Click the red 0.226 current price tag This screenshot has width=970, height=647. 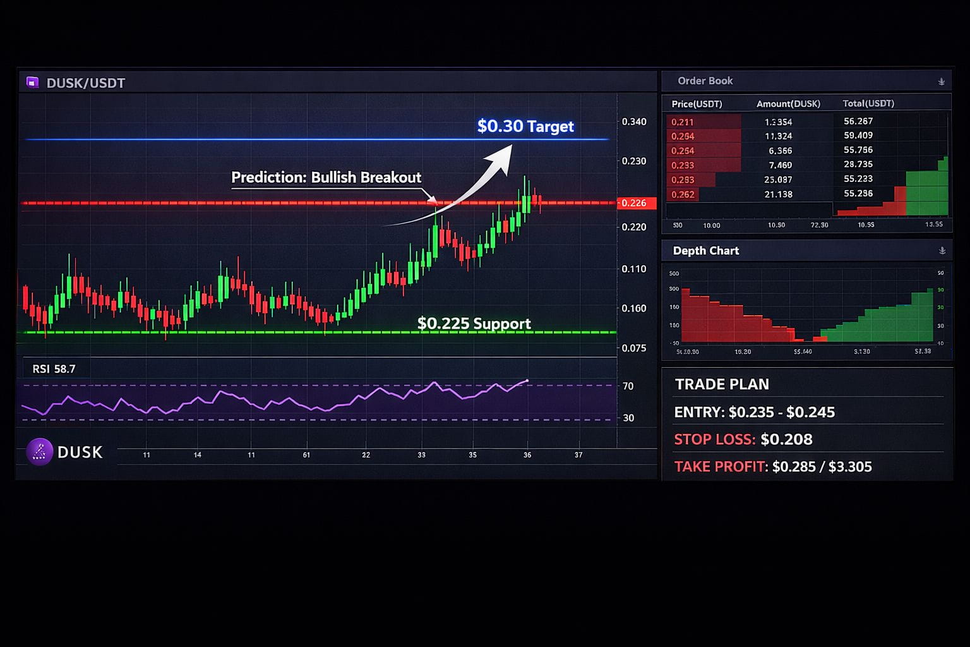636,203
